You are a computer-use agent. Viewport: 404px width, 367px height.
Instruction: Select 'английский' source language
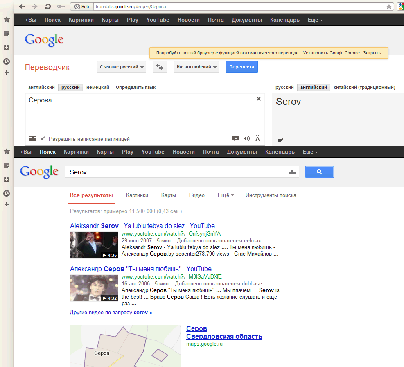coord(41,87)
